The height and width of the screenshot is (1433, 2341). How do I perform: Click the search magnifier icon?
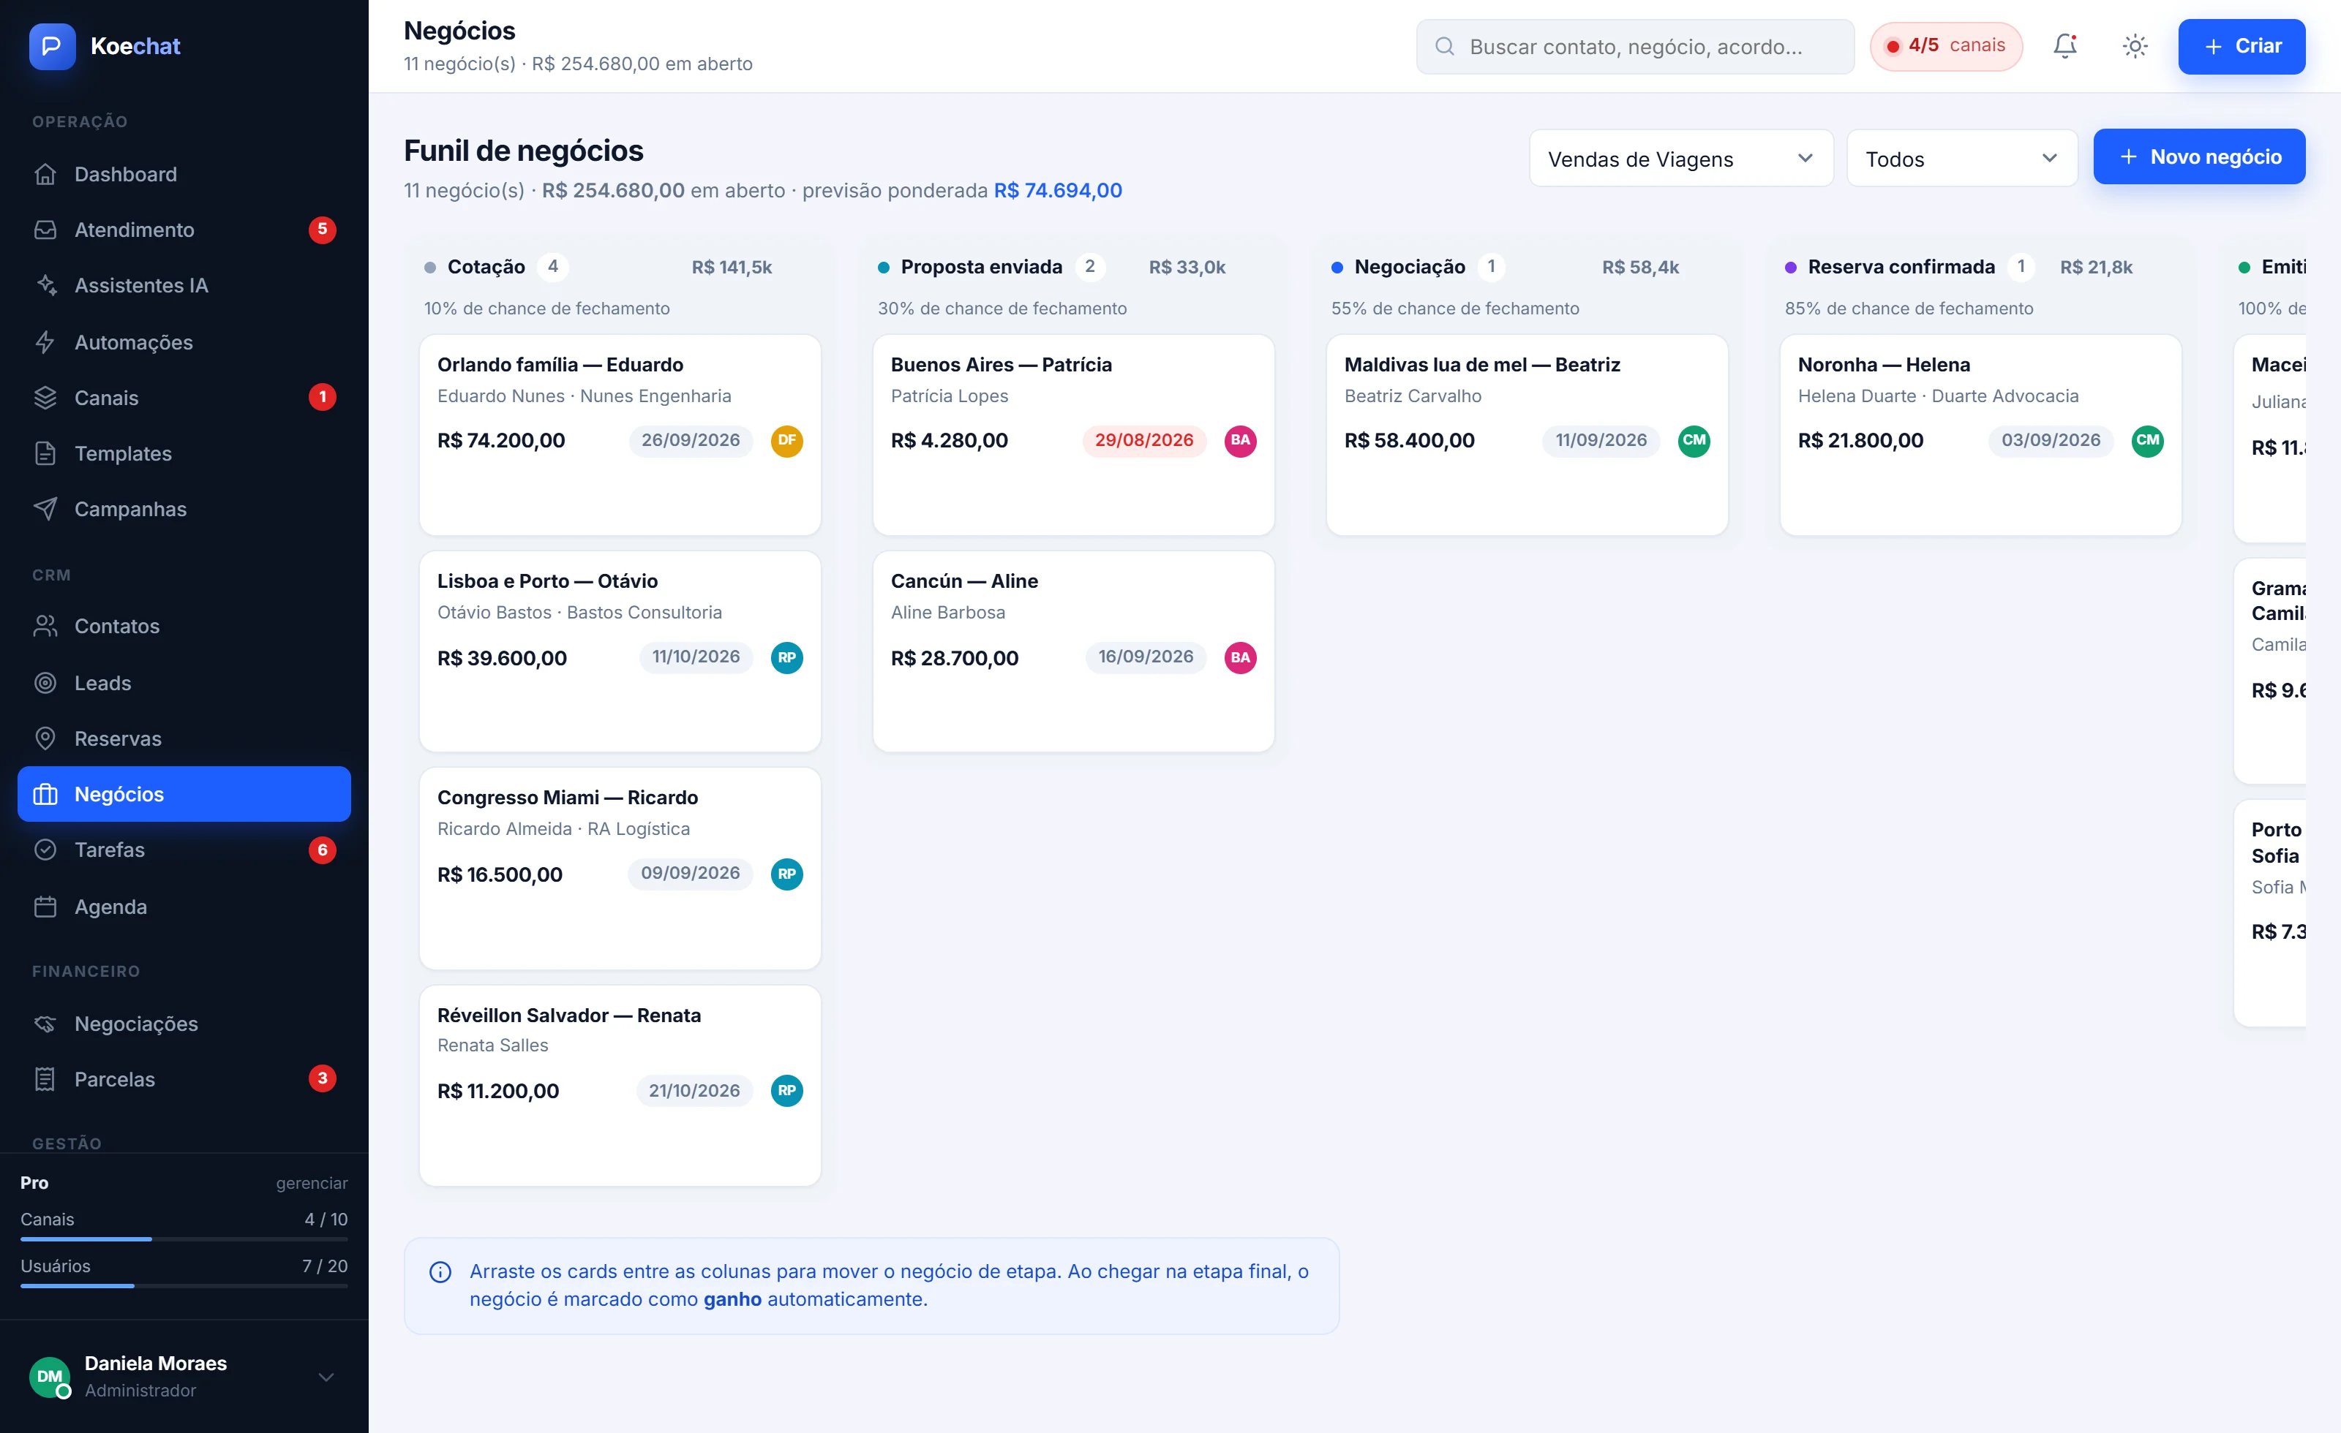coord(1444,47)
